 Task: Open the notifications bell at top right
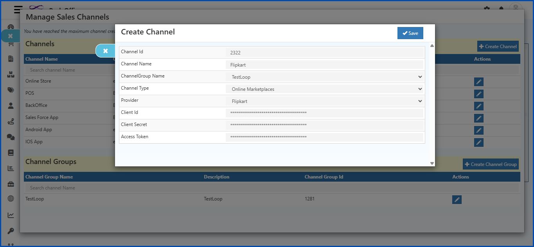(501, 8)
